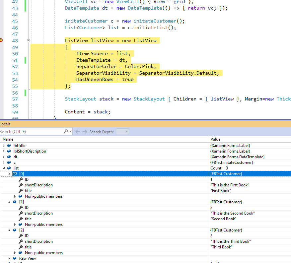Click Non-public members cube icon under [2]

(20, 253)
